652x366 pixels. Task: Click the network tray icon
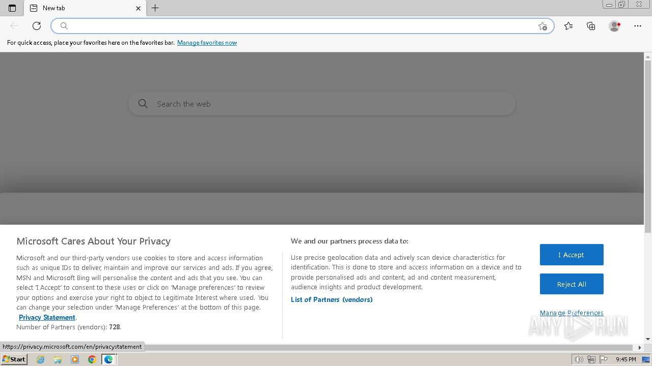[x=591, y=359]
